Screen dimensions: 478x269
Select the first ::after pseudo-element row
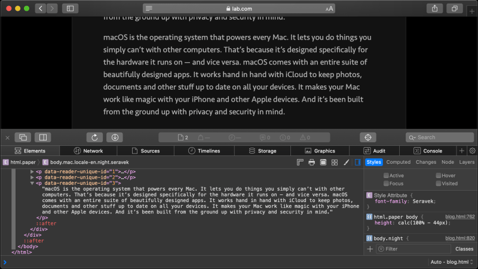(x=46, y=224)
